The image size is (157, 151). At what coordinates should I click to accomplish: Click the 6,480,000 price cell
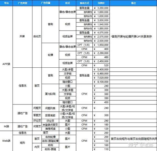point(101,74)
